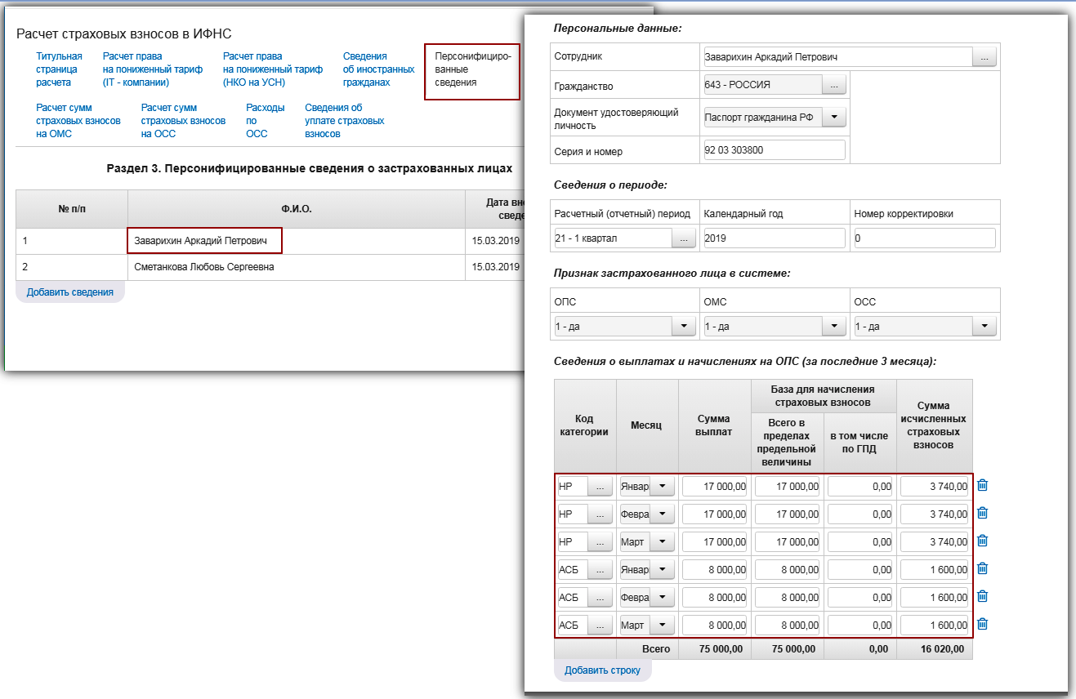Screen dimensions: 1076x699
Task: Open citizenship picker next to 643 - РОССИЯ
Action: [x=834, y=85]
